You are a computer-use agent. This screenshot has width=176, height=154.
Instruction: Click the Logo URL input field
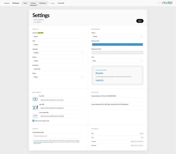(62, 108)
